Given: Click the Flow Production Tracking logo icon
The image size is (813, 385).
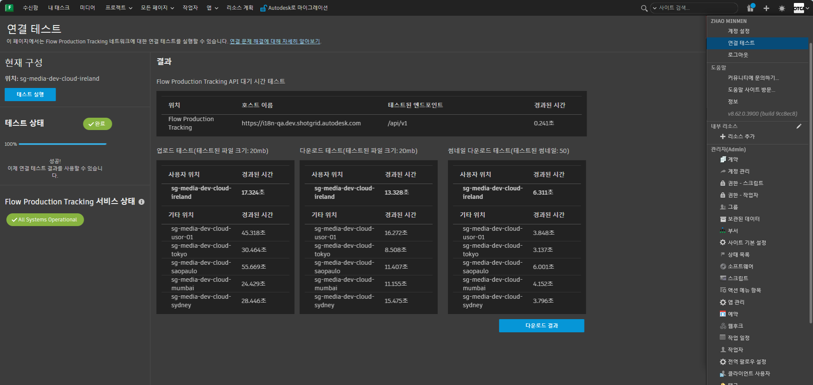Looking at the screenshot, I should tap(9, 8).
